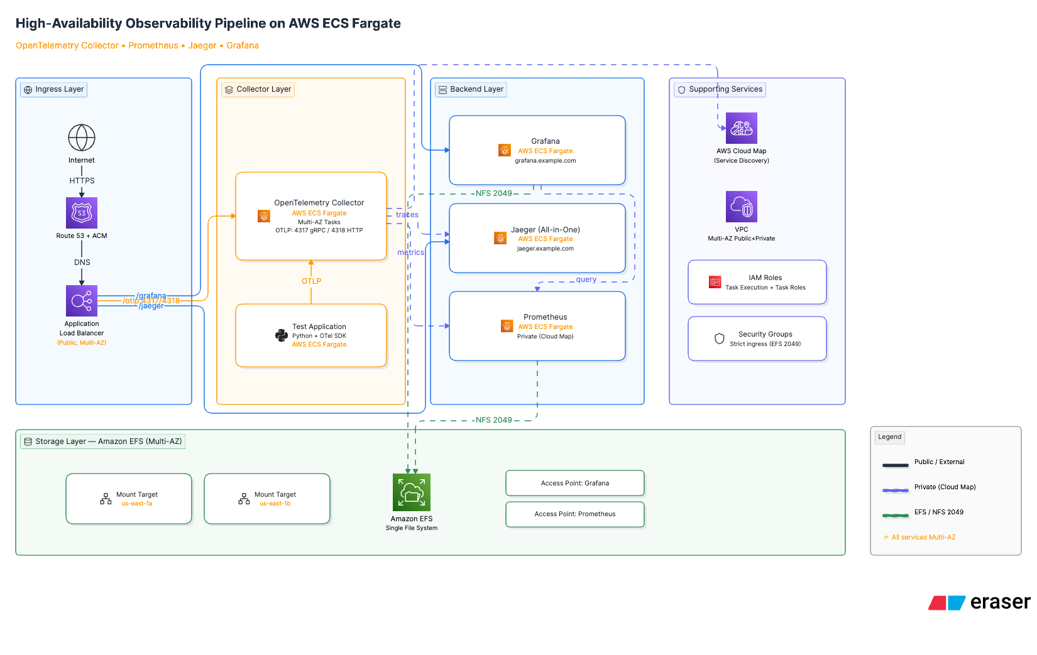This screenshot has height=655, width=1037.
Task: Click the Access Point: Prometheus box
Action: pyautogui.click(x=575, y=514)
